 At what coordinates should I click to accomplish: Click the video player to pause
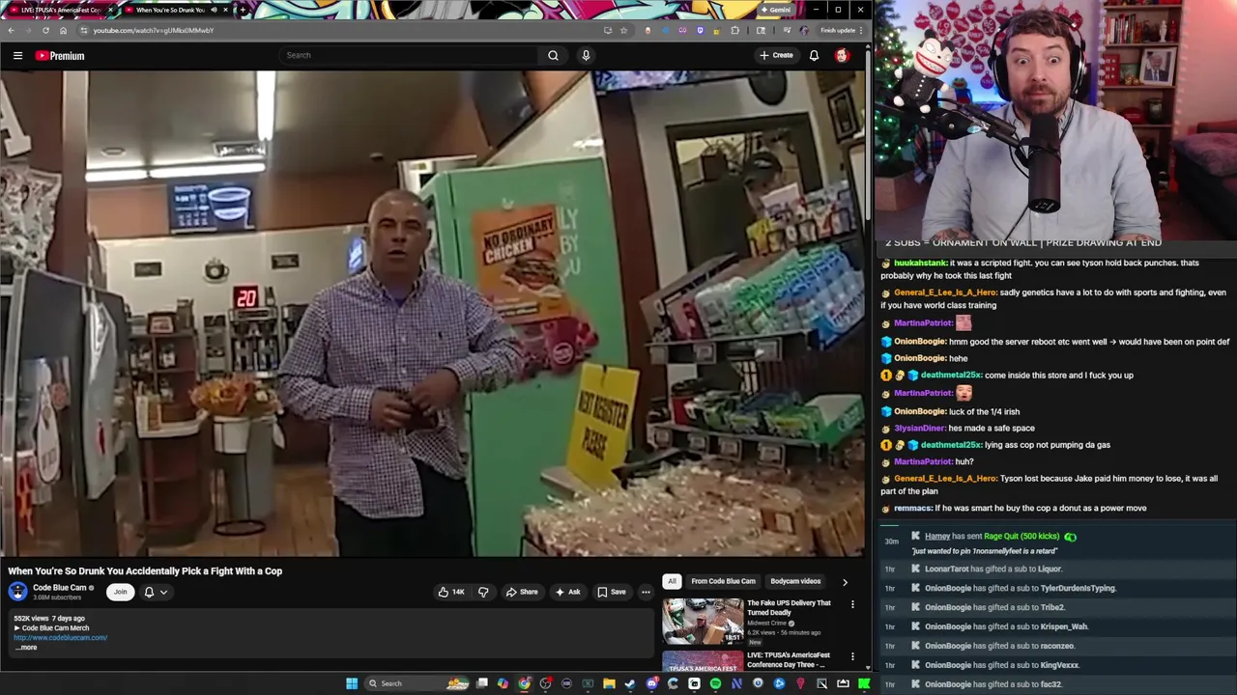click(432, 314)
